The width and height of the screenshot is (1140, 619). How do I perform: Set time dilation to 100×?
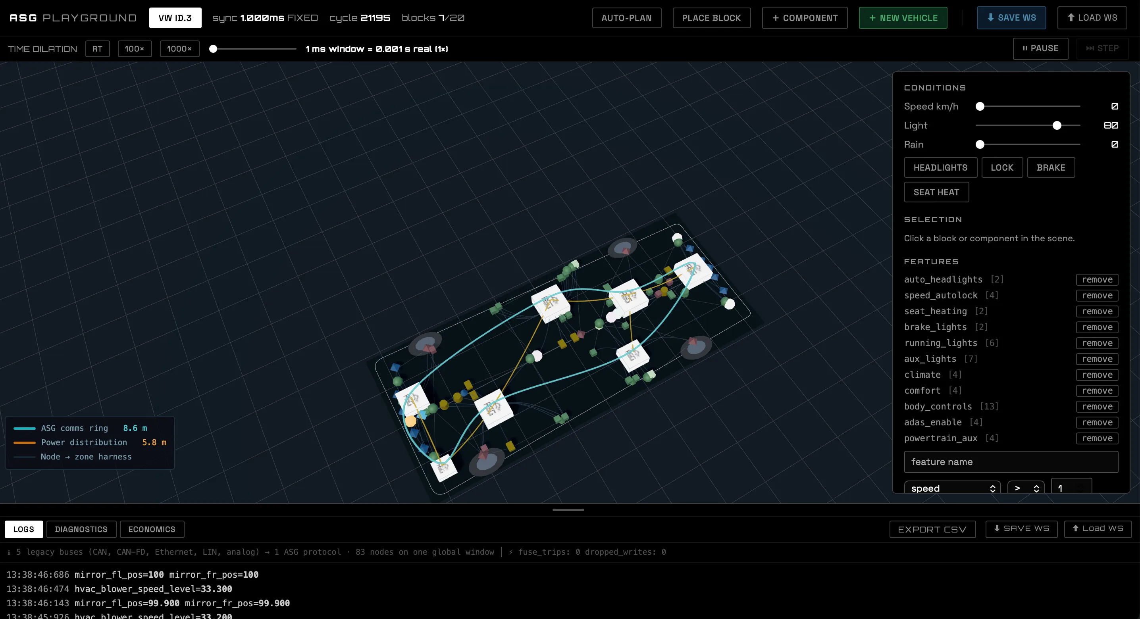coord(135,49)
